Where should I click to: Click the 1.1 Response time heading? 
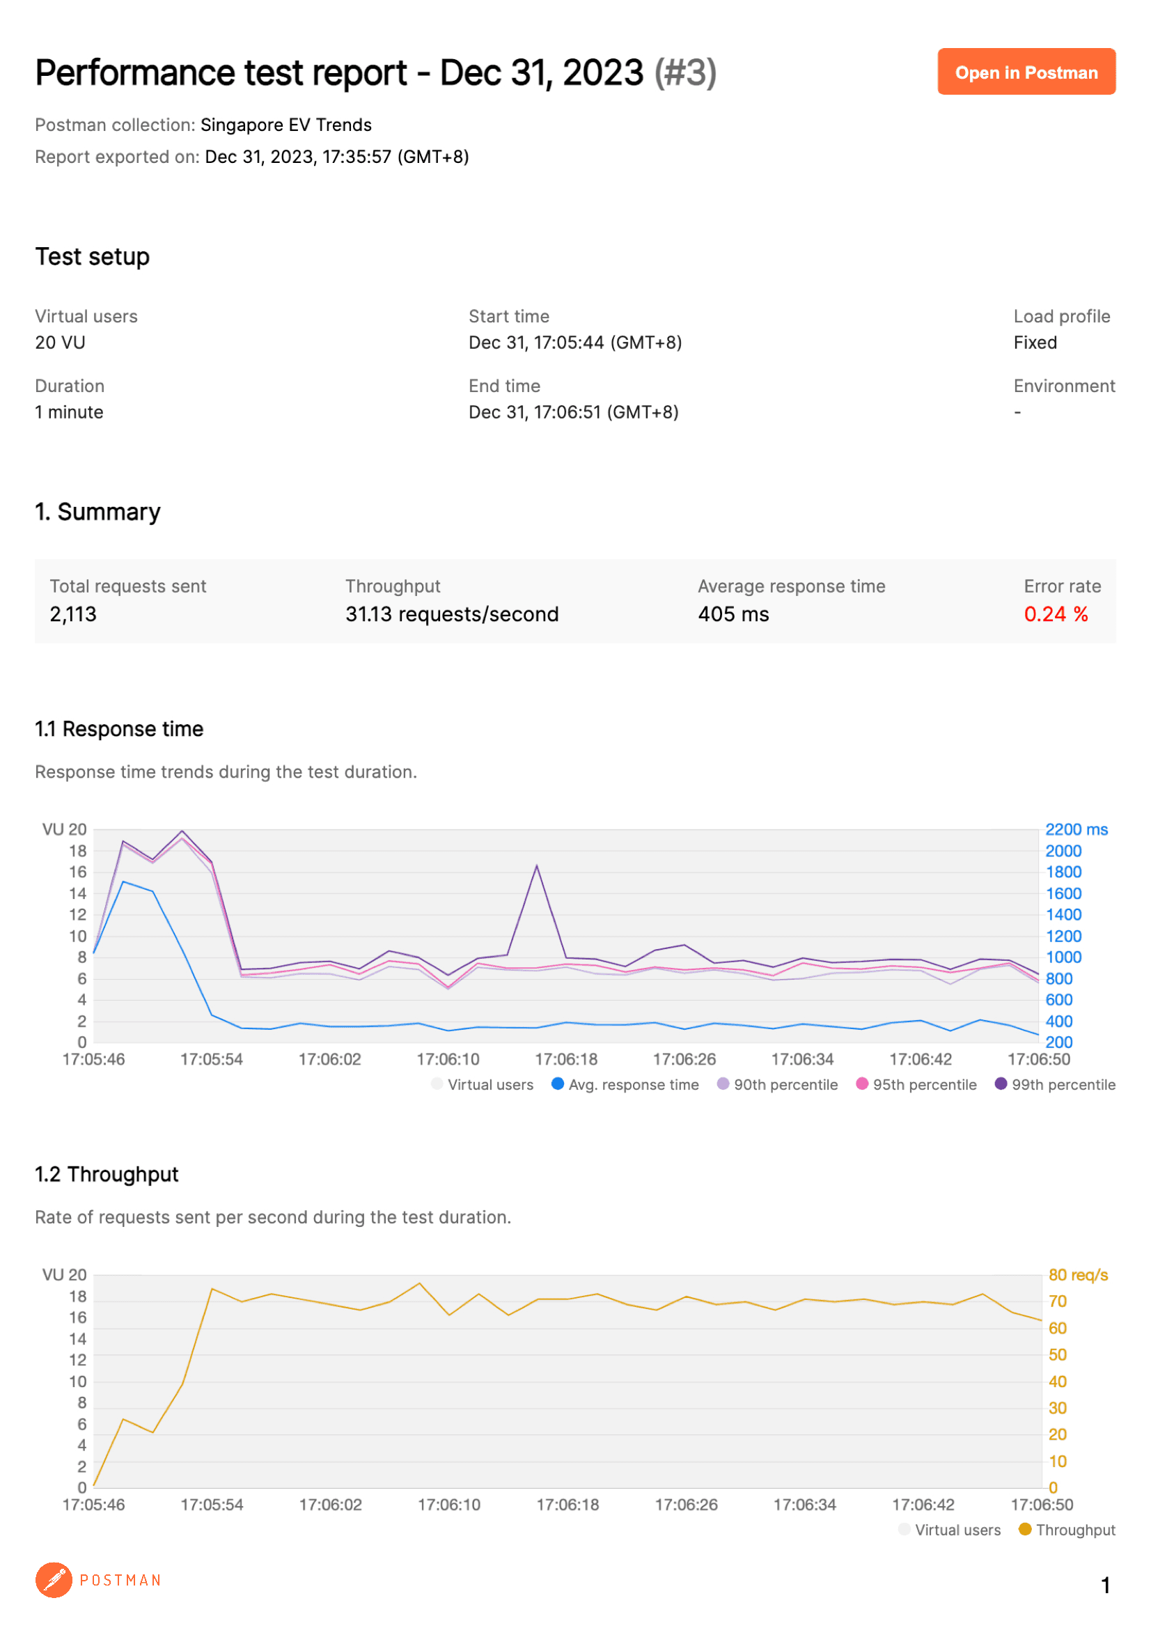pyautogui.click(x=119, y=729)
